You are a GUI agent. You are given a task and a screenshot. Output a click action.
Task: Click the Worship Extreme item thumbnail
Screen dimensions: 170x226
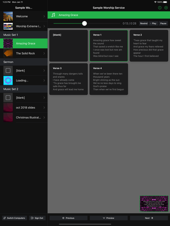(8, 26)
